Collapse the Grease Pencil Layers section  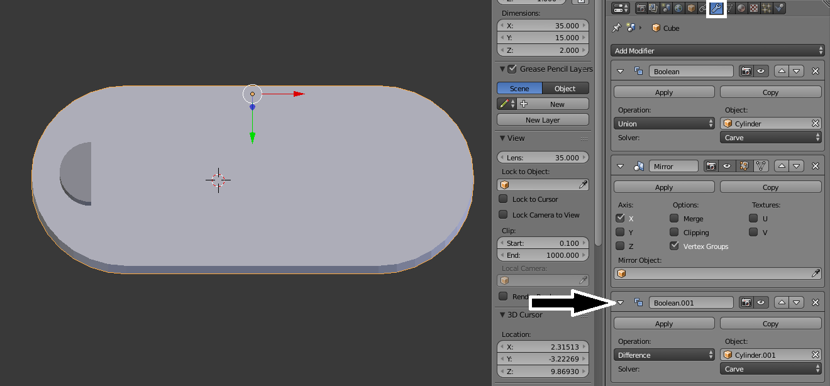point(502,69)
